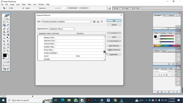
Task: Delete the current shortcut set icon
Action: click(102, 22)
